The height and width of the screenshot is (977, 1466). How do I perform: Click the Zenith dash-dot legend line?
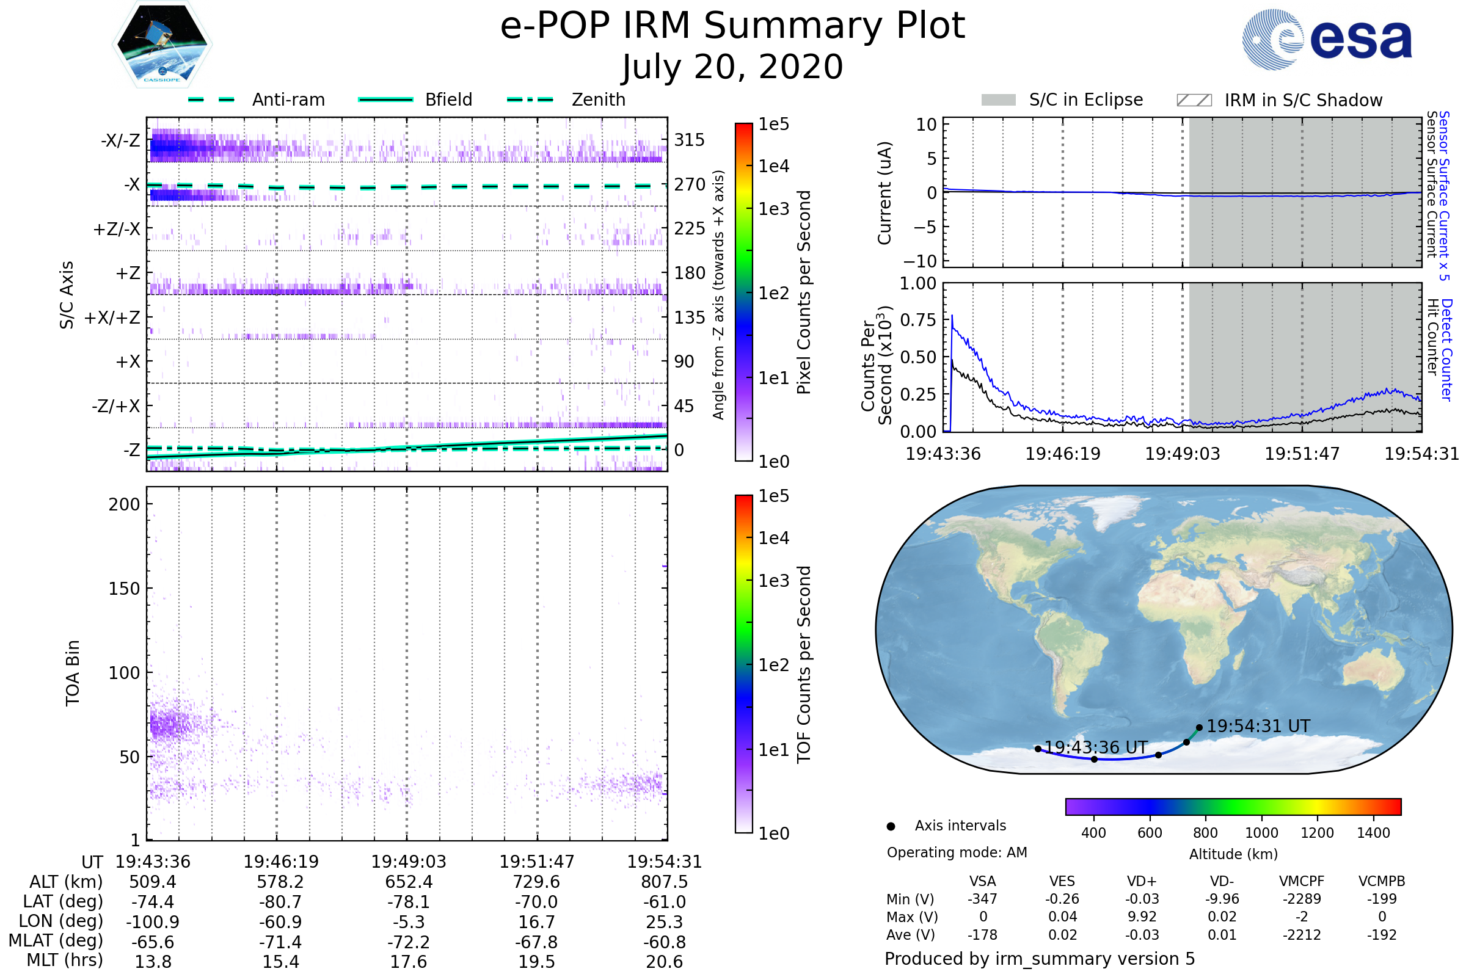(x=530, y=100)
